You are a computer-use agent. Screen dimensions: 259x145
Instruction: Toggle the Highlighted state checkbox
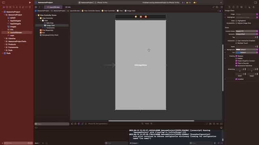[236, 21]
